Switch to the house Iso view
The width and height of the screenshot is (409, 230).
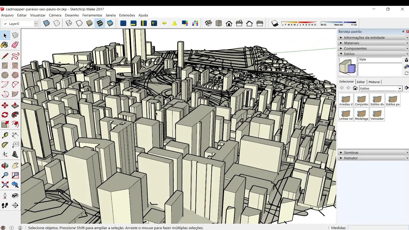[x=208, y=23]
